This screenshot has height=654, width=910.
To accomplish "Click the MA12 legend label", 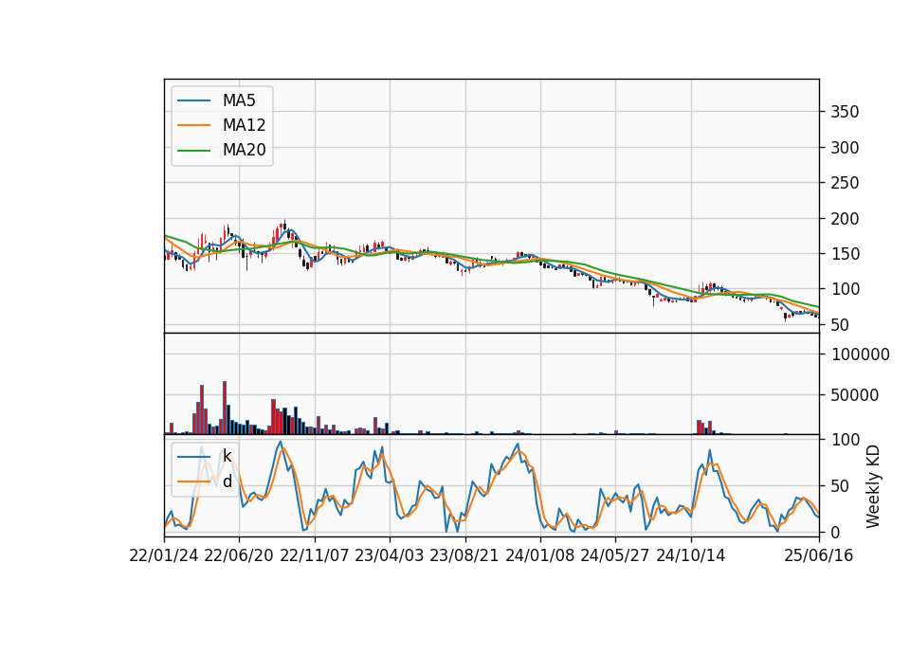I will click(244, 125).
